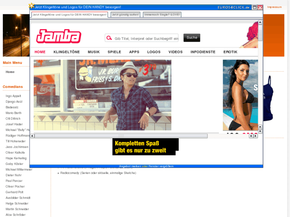290x217 pixels.
Task: Open Dieter Nuhr comedian link
Action: click(14, 175)
